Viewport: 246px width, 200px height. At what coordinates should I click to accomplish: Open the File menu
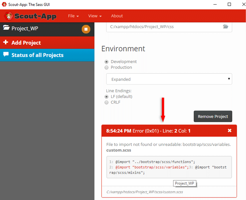tap(73, 16)
